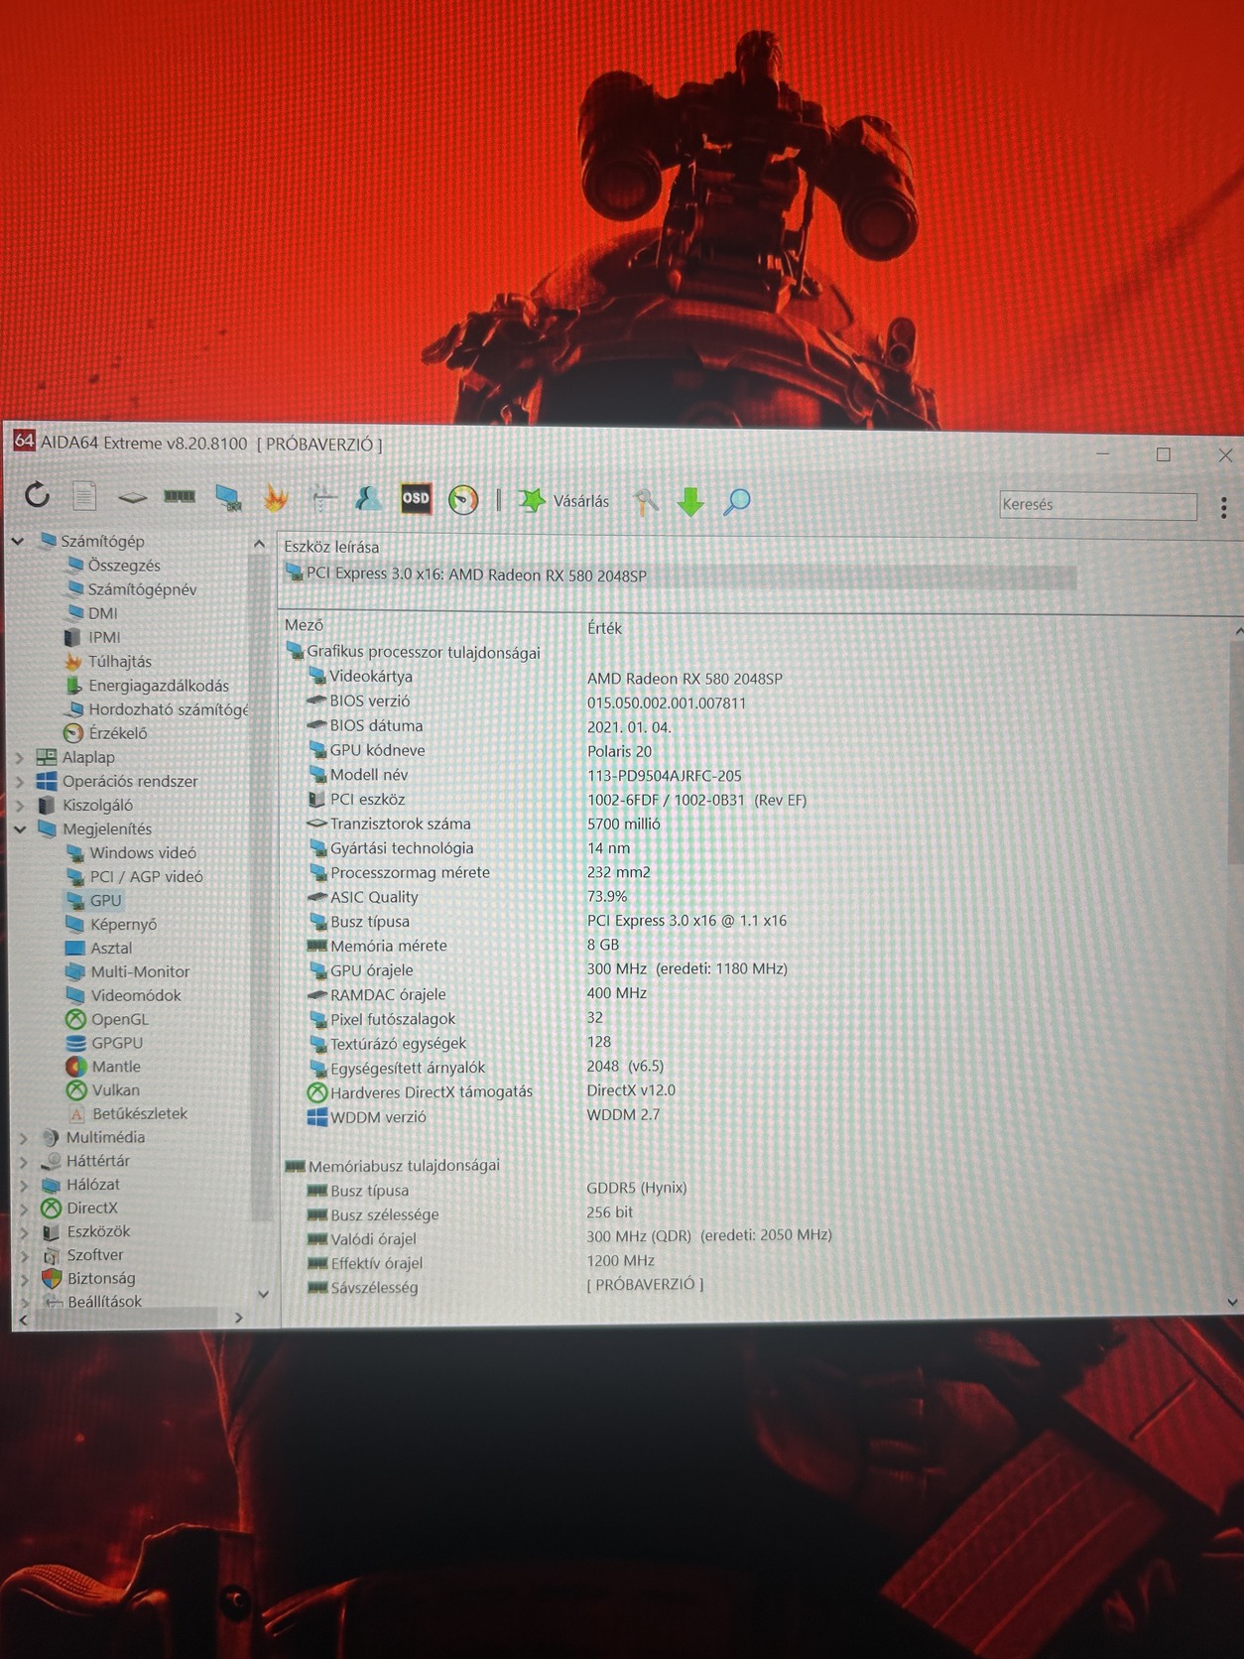
Task: Open the GPGPU tree item
Action: pyautogui.click(x=117, y=1043)
